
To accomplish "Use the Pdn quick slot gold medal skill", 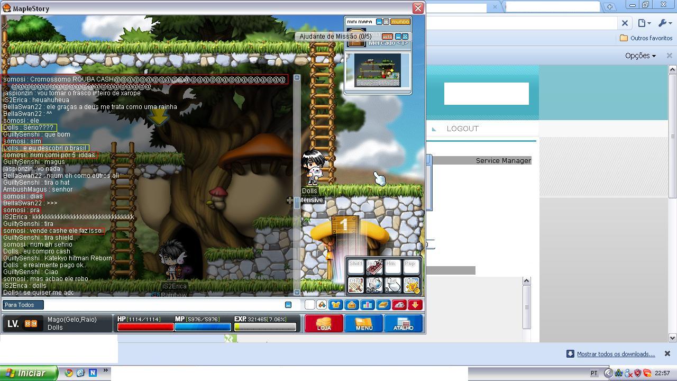I will (x=411, y=285).
